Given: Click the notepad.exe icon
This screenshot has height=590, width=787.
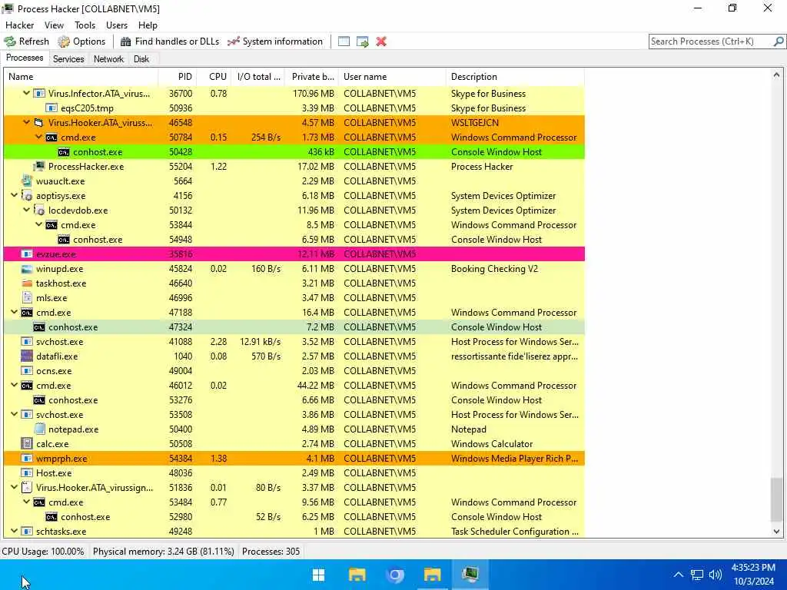Looking at the screenshot, I should (39, 429).
